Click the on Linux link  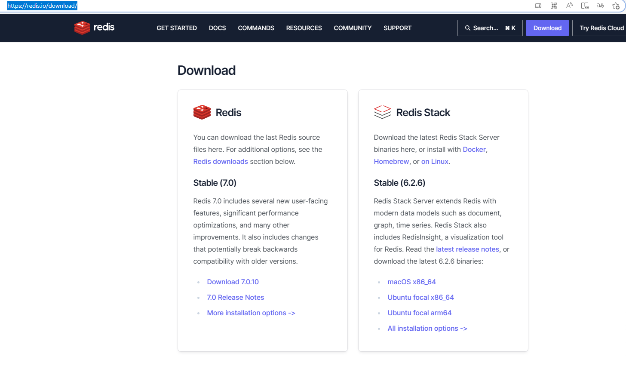[x=435, y=161]
